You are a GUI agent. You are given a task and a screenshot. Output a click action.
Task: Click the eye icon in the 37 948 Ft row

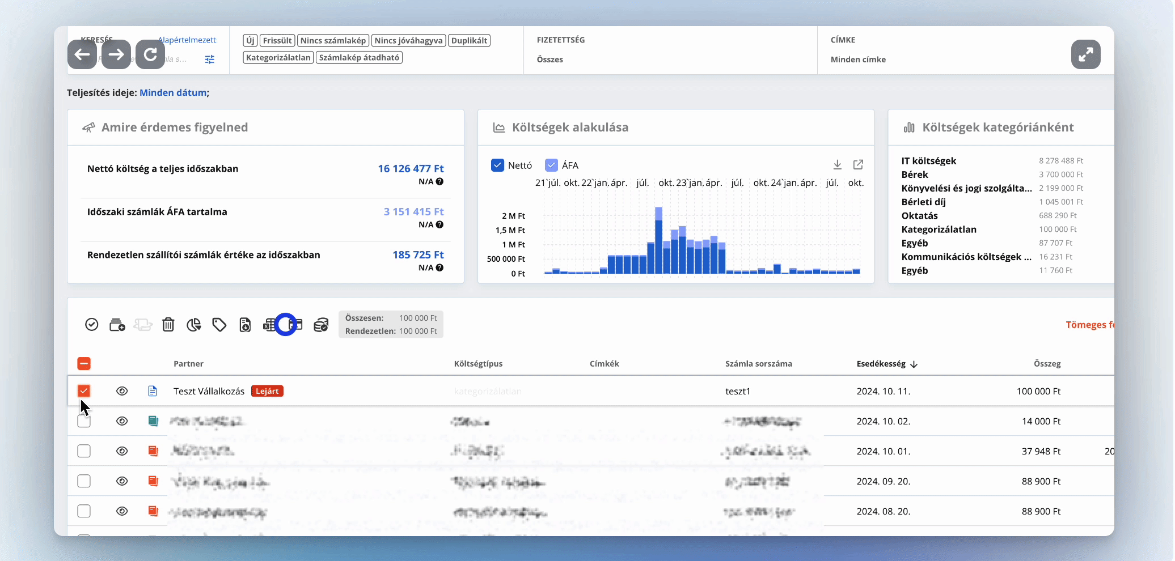tap(122, 451)
